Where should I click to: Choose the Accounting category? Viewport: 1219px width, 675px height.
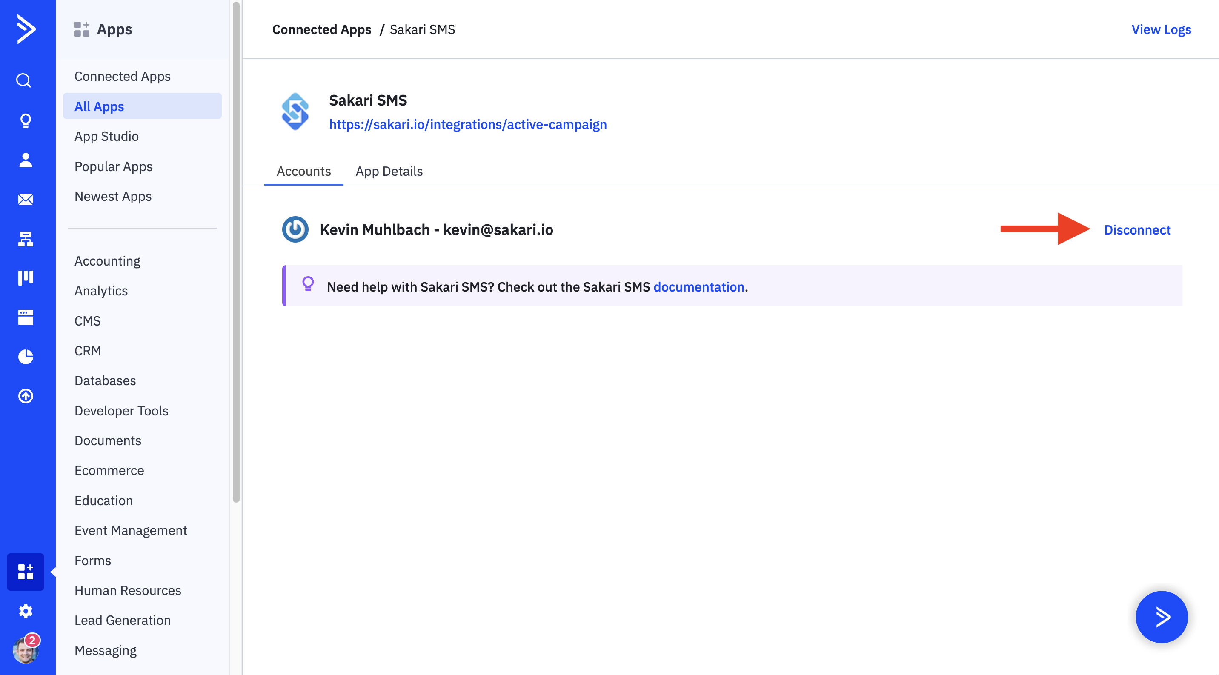click(107, 261)
